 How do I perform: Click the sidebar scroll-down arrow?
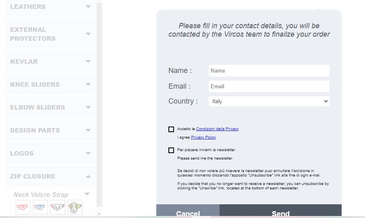(x=99, y=214)
